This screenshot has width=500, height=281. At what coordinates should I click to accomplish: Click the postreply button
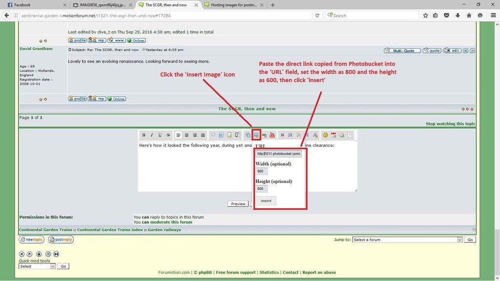[61, 240]
